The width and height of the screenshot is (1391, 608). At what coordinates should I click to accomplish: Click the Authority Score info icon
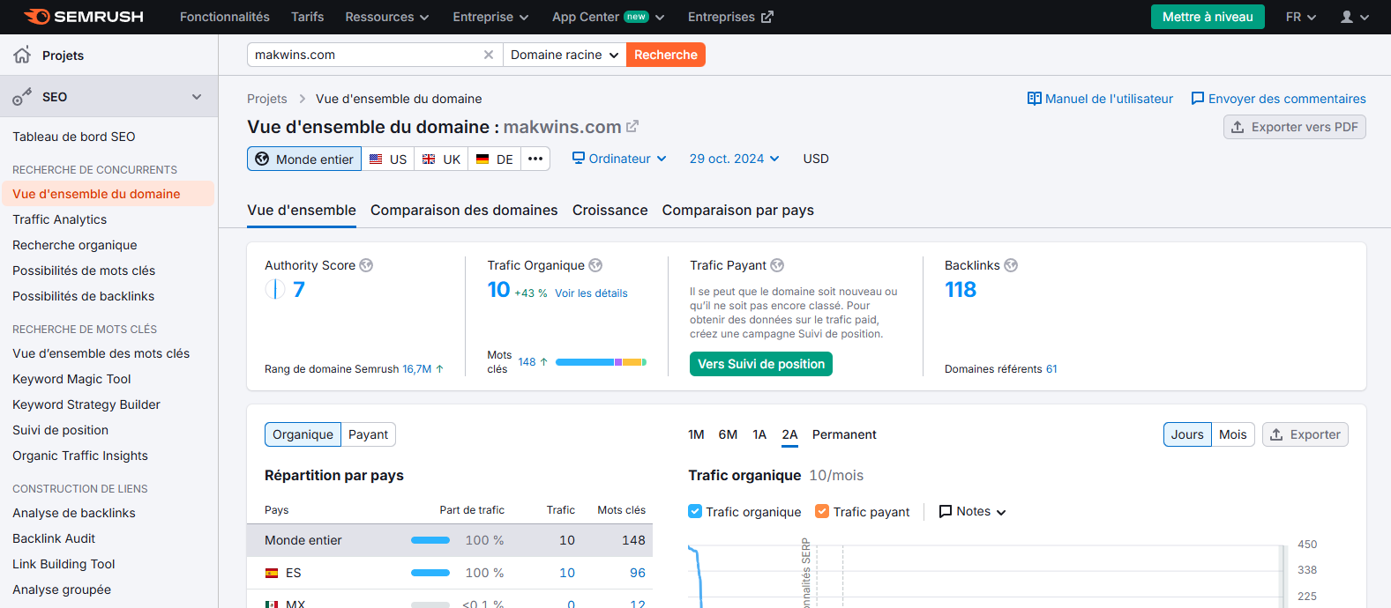366,265
